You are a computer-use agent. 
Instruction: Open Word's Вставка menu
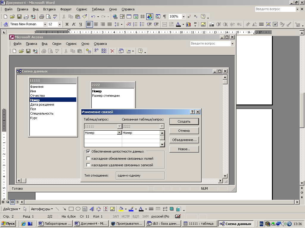pyautogui.click(x=49, y=9)
